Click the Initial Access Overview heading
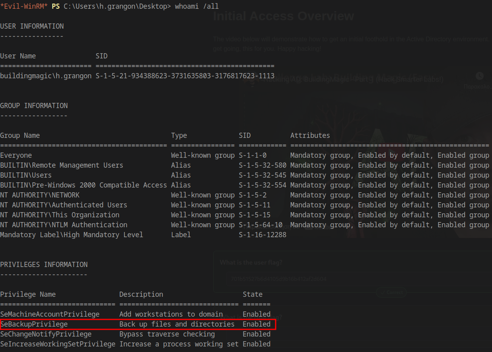 (x=283, y=16)
